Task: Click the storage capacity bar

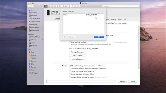Action: pos(81,82)
